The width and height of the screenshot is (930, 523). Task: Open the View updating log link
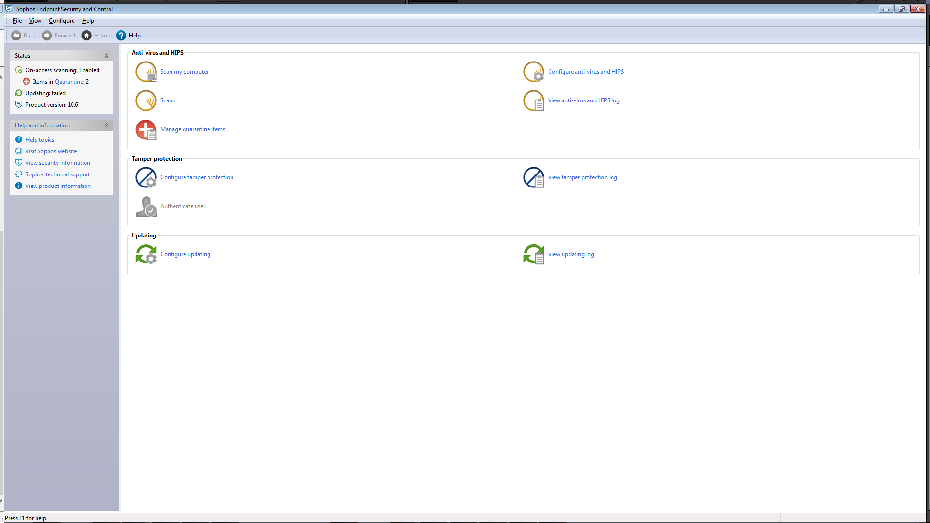coord(571,254)
